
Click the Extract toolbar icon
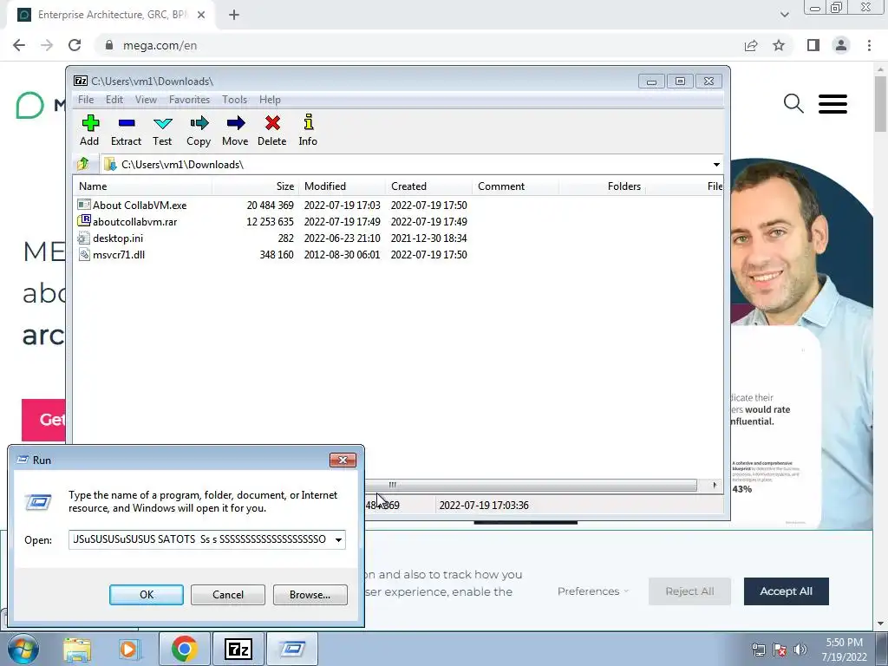[x=126, y=130]
